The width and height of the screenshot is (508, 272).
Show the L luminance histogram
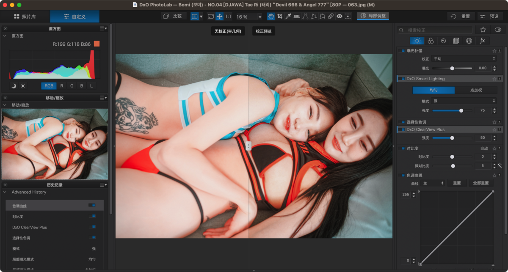point(91,86)
